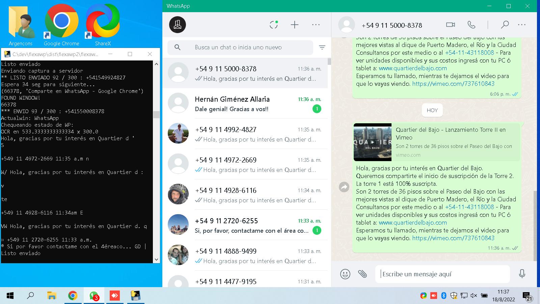Record a voice message with microphone
Image resolution: width=540 pixels, height=304 pixels.
pyautogui.click(x=522, y=274)
